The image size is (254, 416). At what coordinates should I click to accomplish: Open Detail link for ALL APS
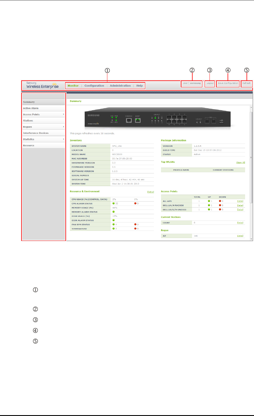click(x=240, y=201)
